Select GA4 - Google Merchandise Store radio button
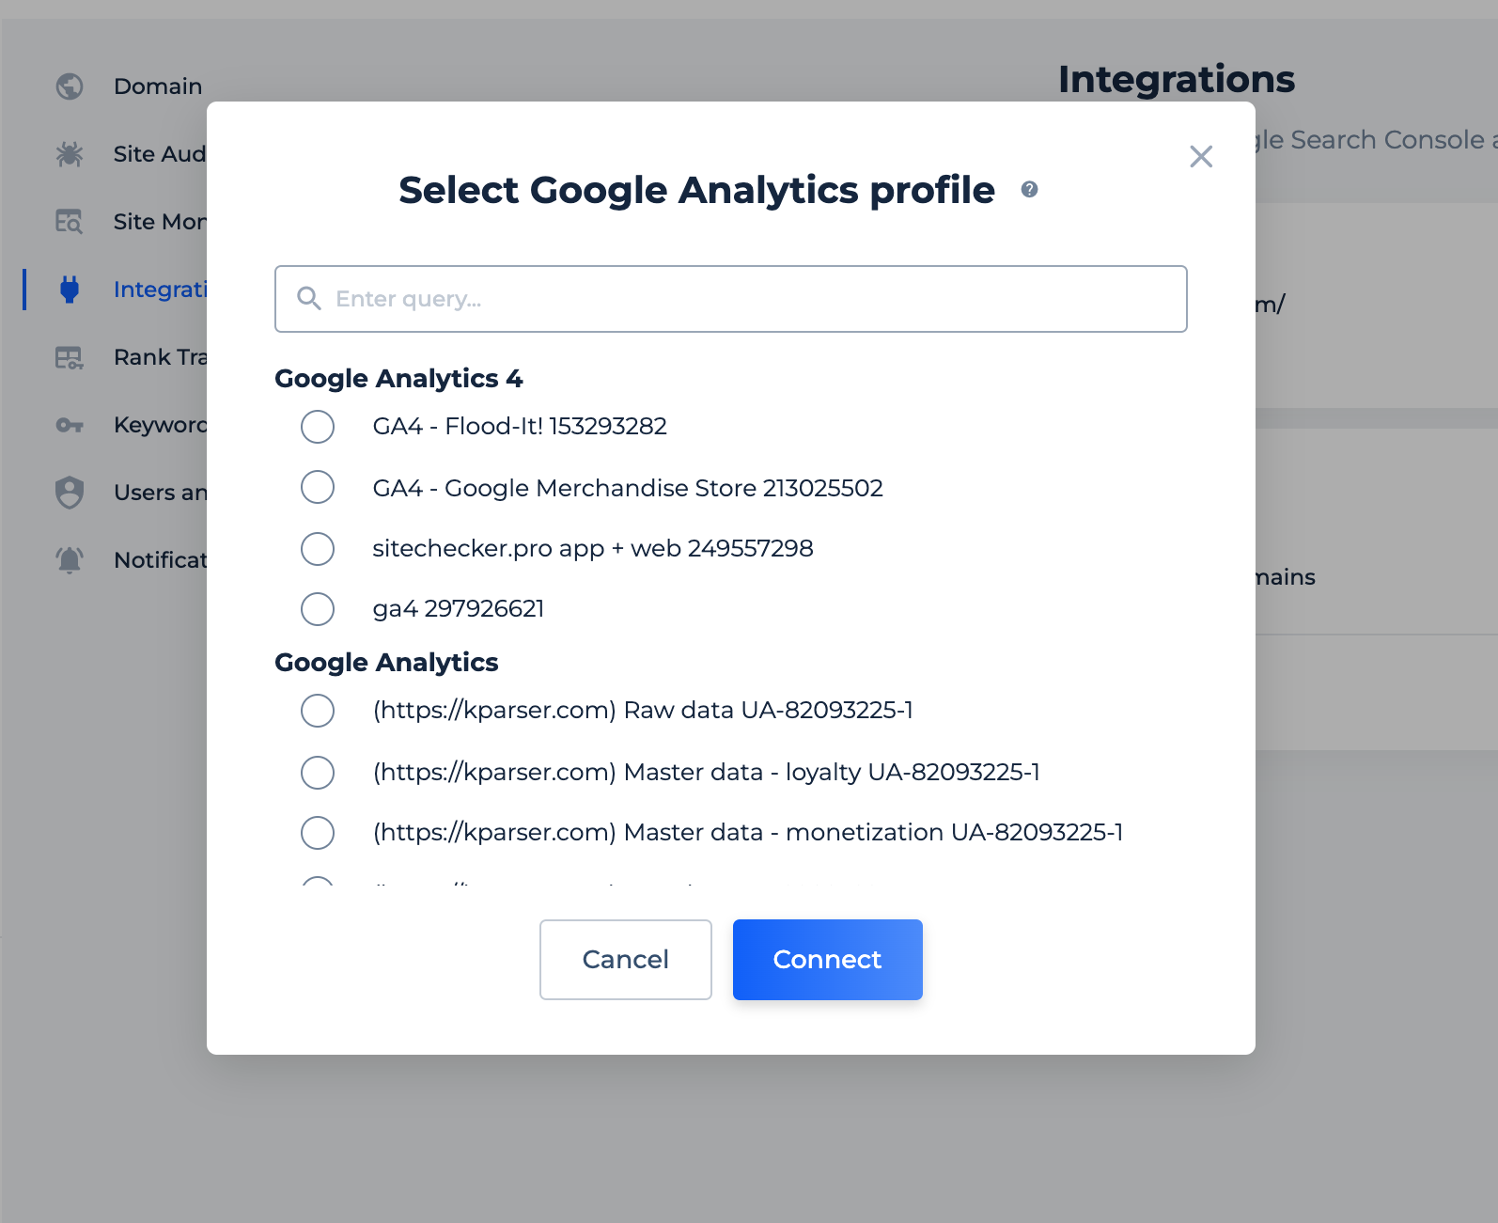Viewport: 1498px width, 1223px height. coord(318,487)
